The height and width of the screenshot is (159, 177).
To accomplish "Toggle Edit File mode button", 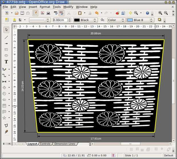I will coord(35,13).
